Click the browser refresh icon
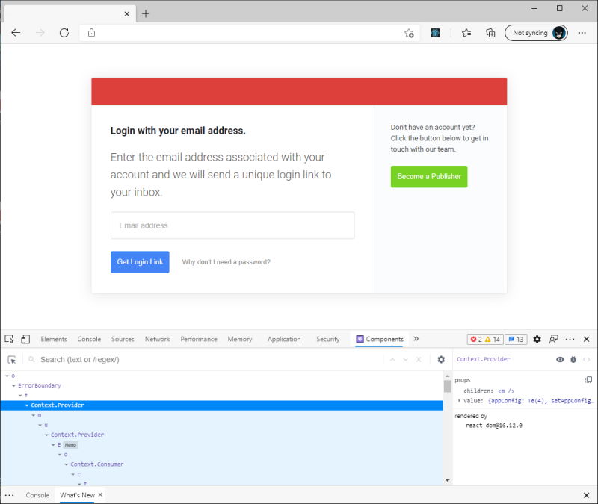 pyautogui.click(x=64, y=33)
